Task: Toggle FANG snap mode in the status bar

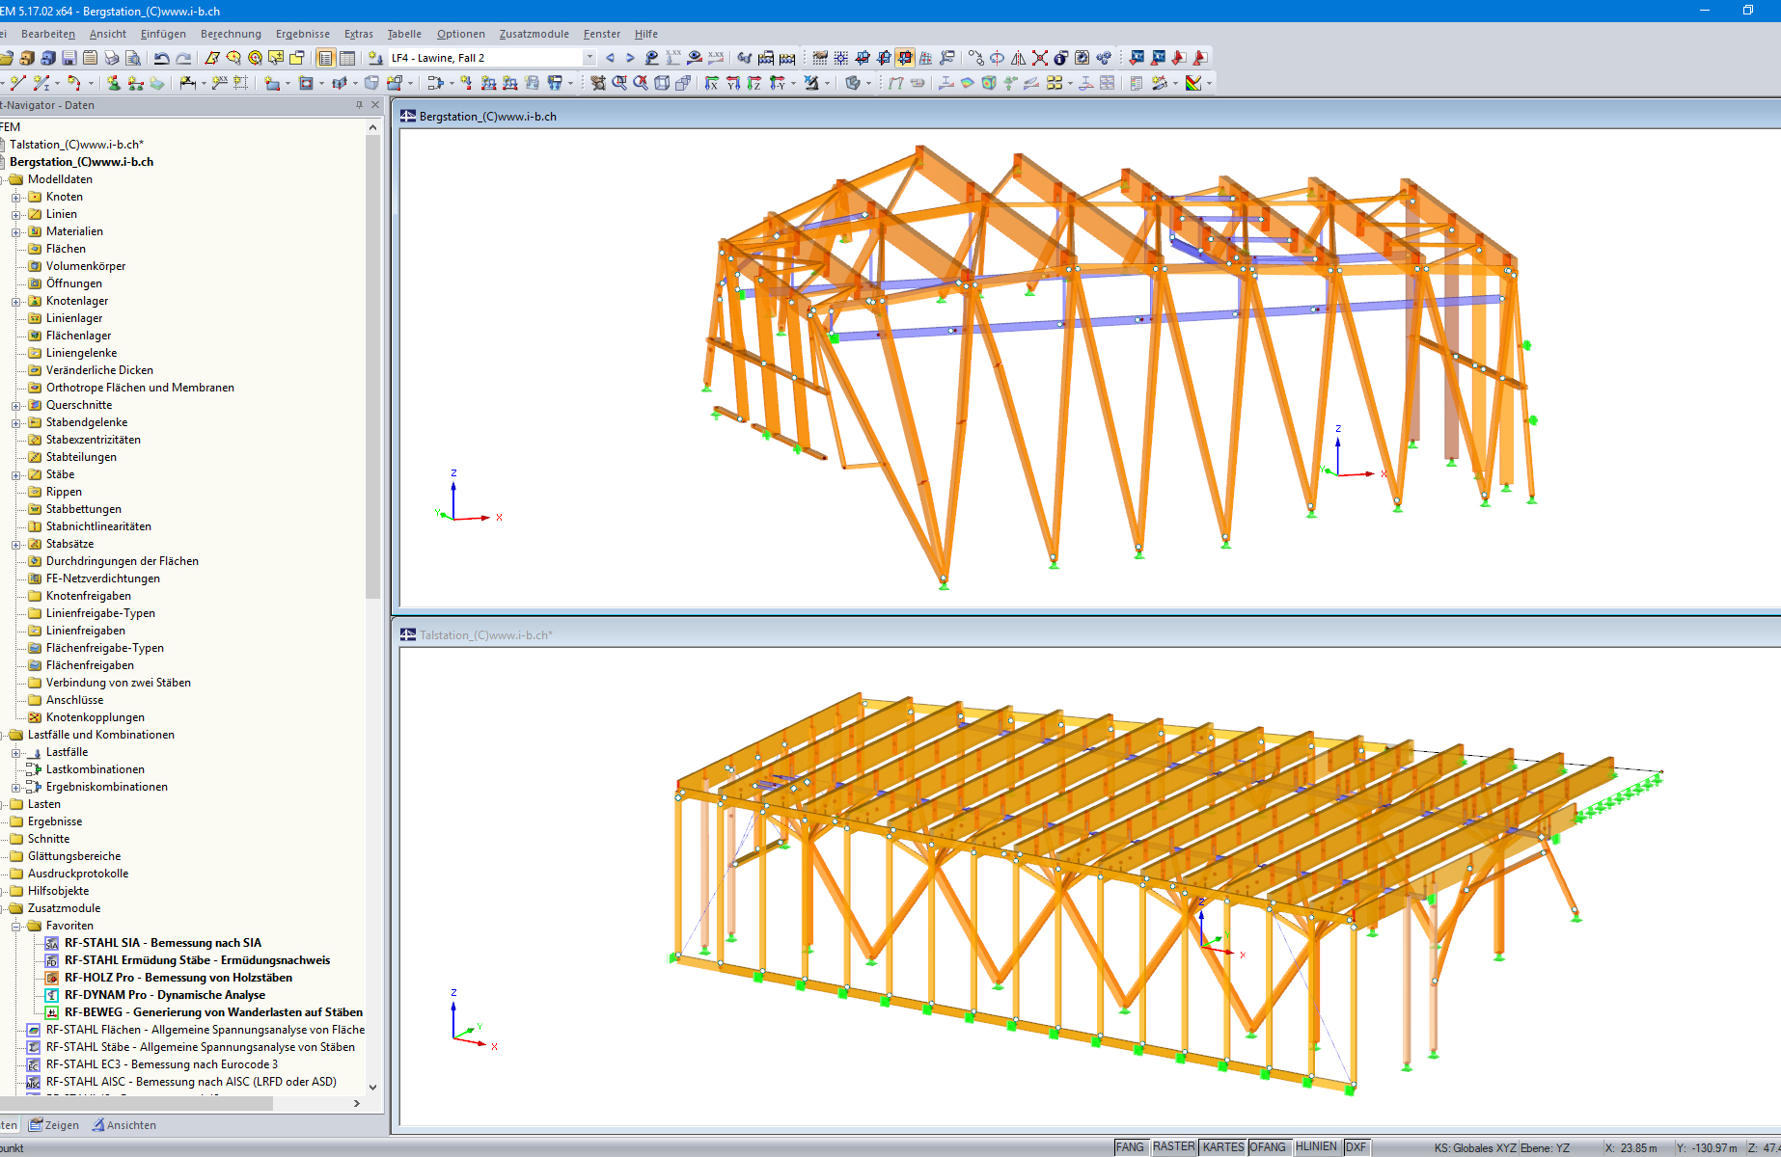Action: click(1131, 1146)
